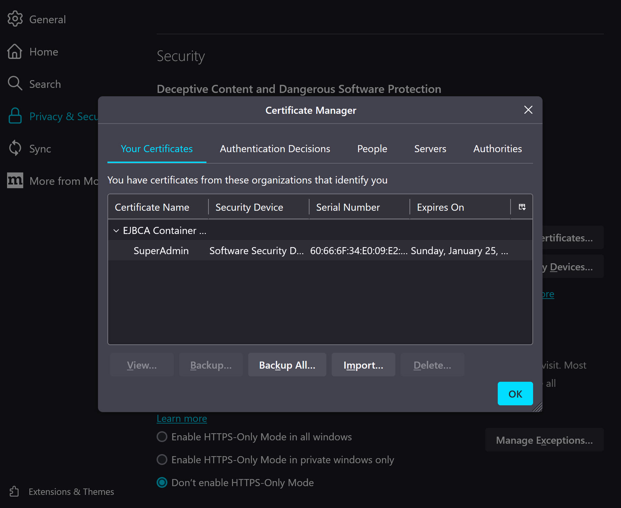Open Search settings via magnifier icon
Image resolution: width=621 pixels, height=508 pixels.
(x=15, y=83)
